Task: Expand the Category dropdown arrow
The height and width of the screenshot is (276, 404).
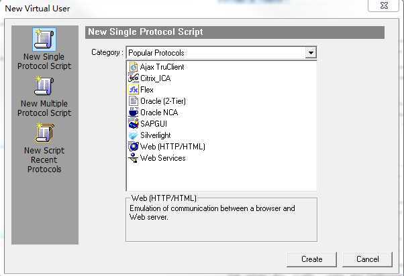Action: [311, 53]
